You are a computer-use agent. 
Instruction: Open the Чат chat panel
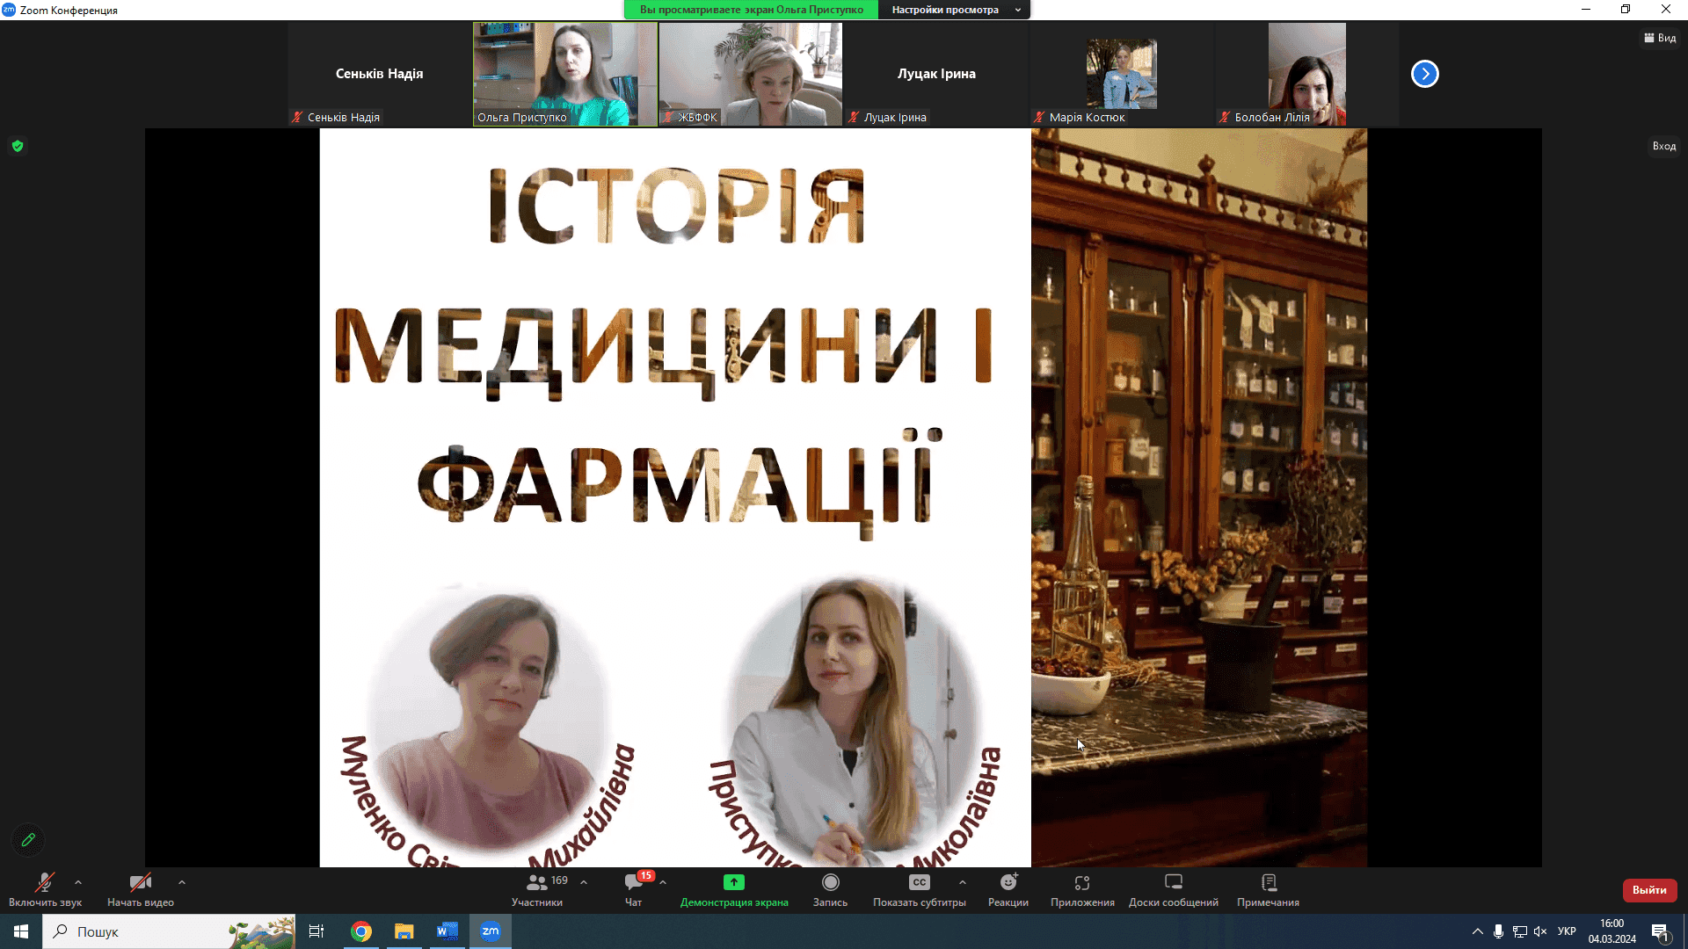(634, 889)
